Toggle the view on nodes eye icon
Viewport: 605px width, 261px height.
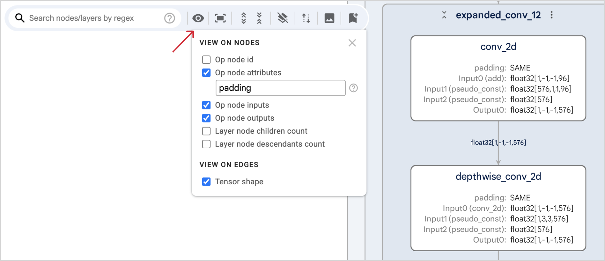(198, 18)
